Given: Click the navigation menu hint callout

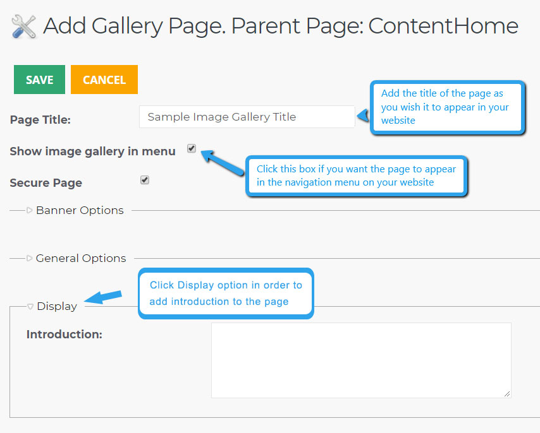Looking at the screenshot, I should click(x=357, y=176).
